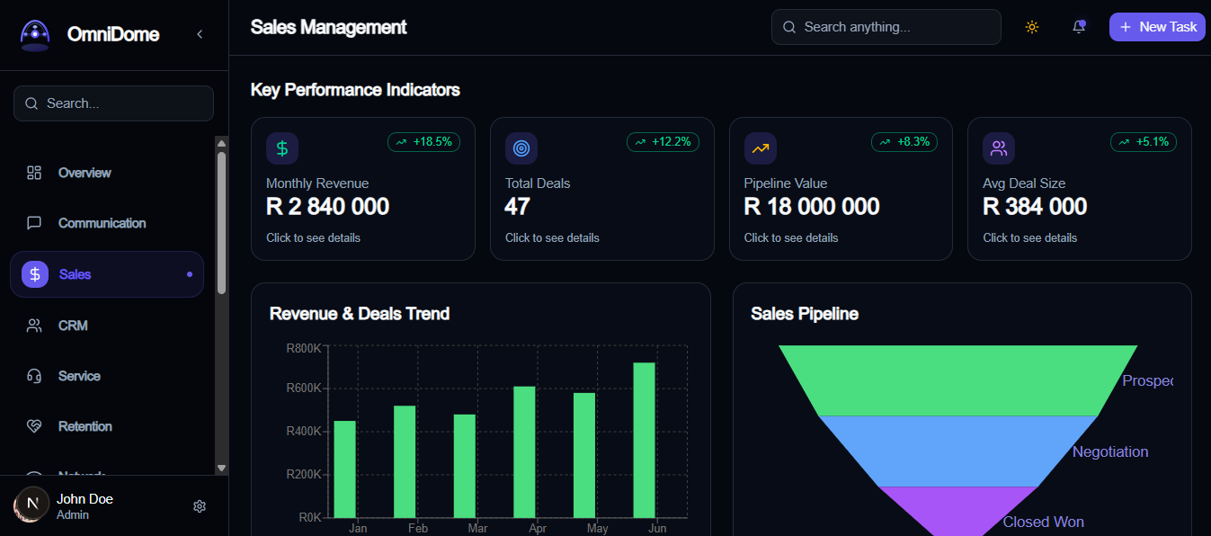Screen dimensions: 1211x536
Task: Toggle light theme with sun icon
Action: point(1032,27)
